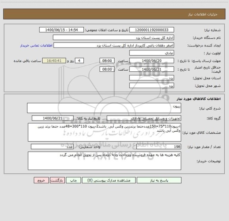229x221 pixels.
Task: Click the announcement date field 1400/06/15 - 14:54
Action: [62, 30]
